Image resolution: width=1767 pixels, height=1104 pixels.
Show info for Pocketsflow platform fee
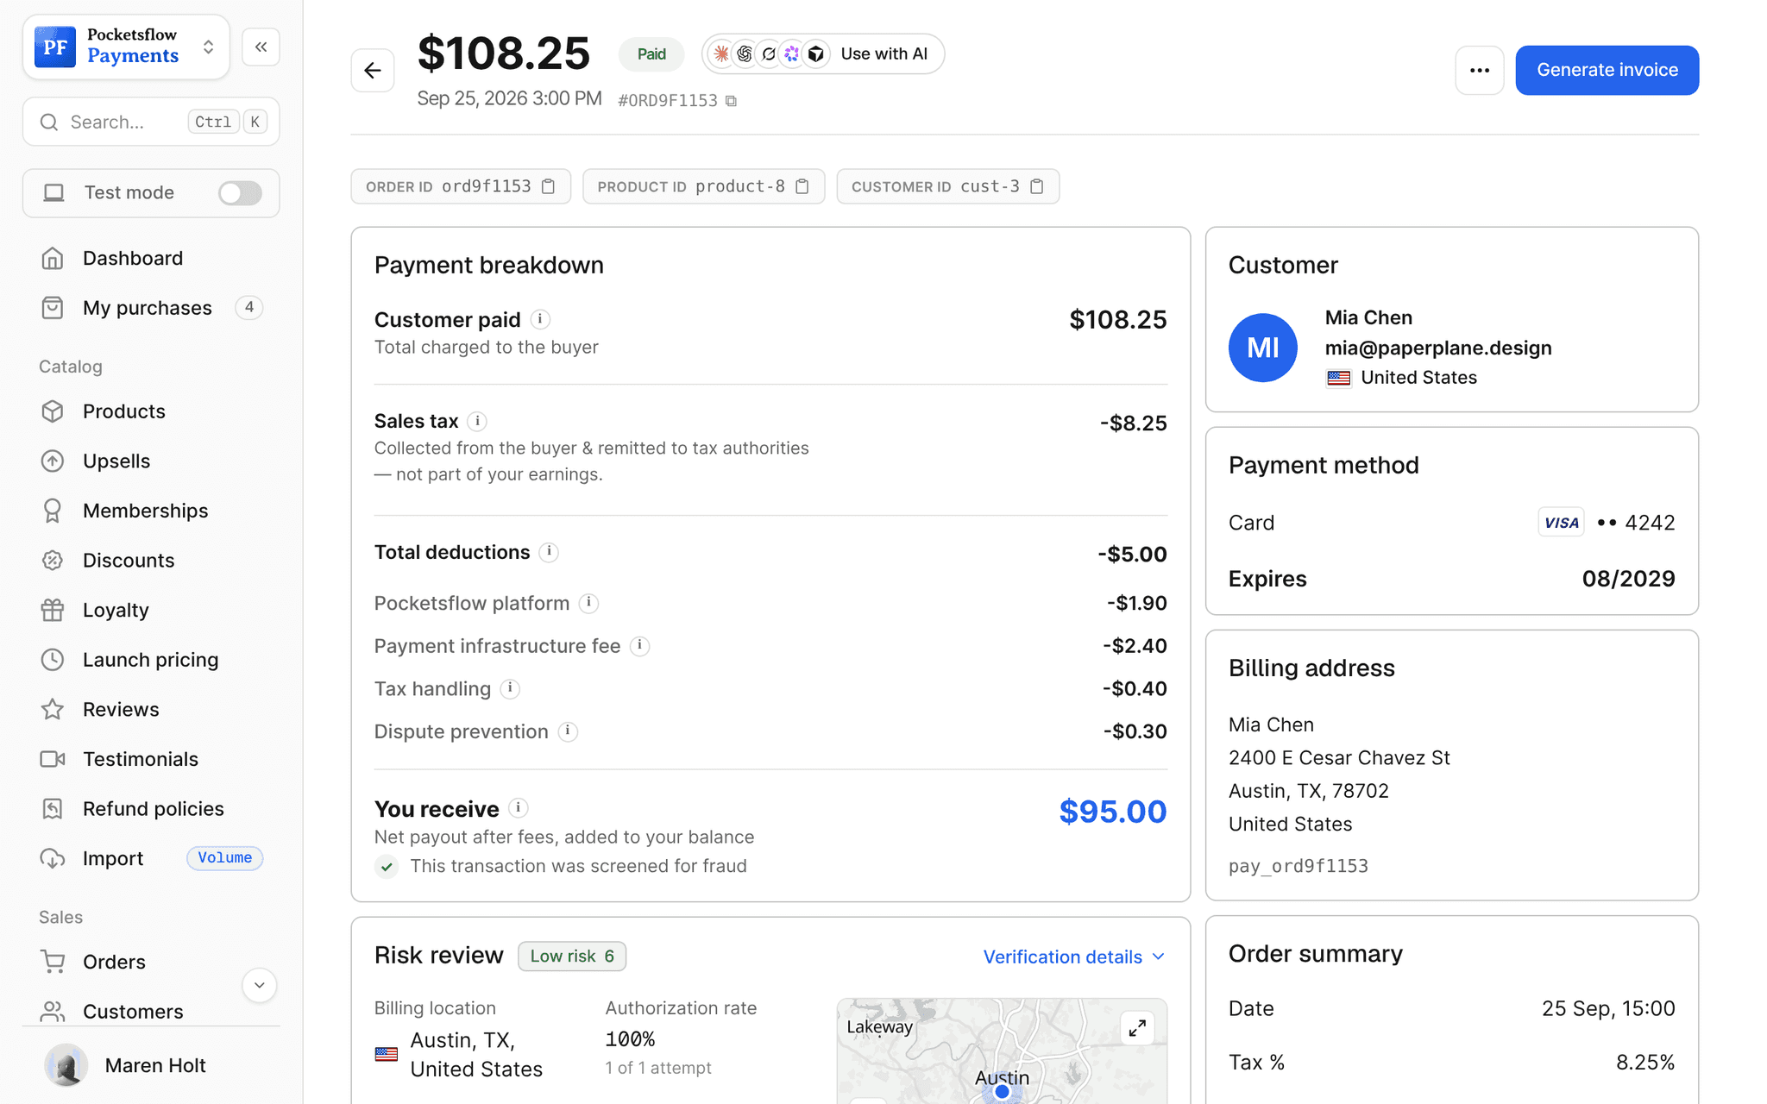pos(588,603)
